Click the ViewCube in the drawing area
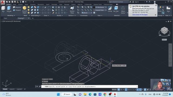173x97 pixels. (x=164, y=31)
